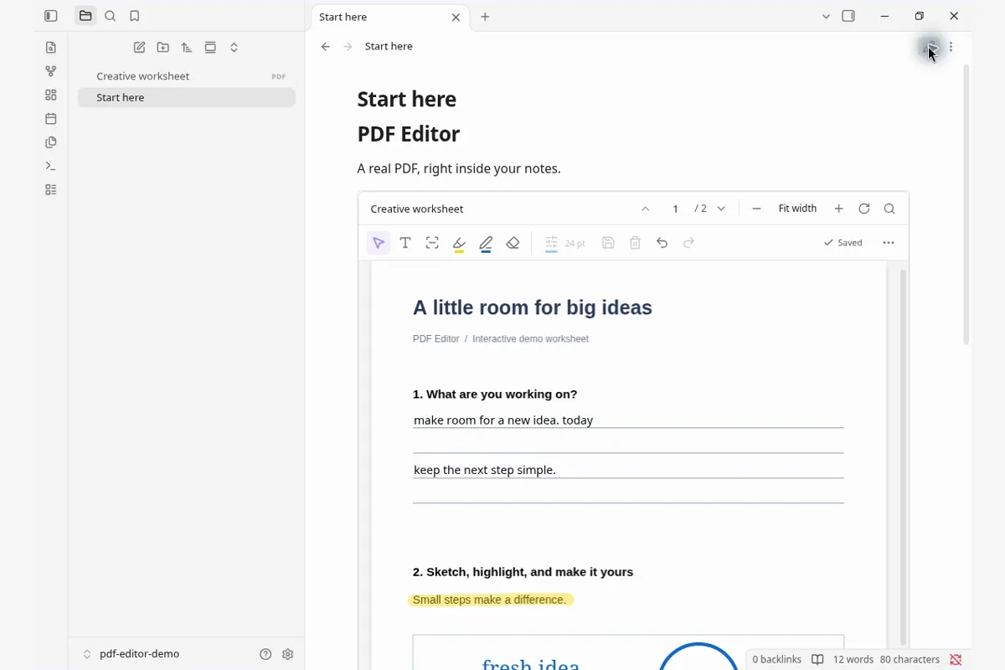1005x670 pixels.
Task: Expand or collapse all folders
Action: [234, 48]
